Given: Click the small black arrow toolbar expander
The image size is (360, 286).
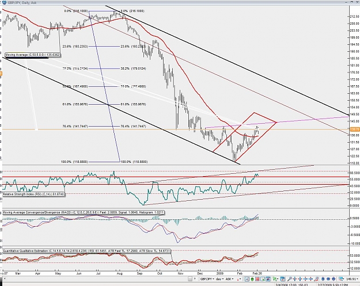Looking at the screenshot, I should (195, 279).
